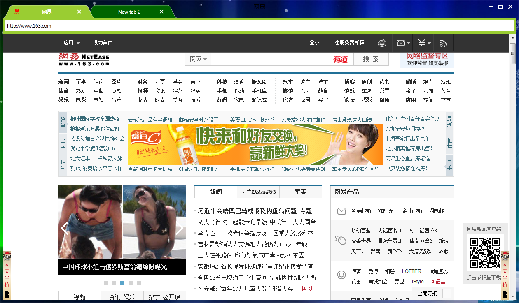Viewport: 519px width, 303px height.
Task: Show previous slide with left carousel arrow
Action: coord(65,228)
